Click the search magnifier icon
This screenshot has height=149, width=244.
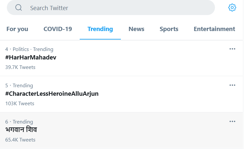coord(19,8)
